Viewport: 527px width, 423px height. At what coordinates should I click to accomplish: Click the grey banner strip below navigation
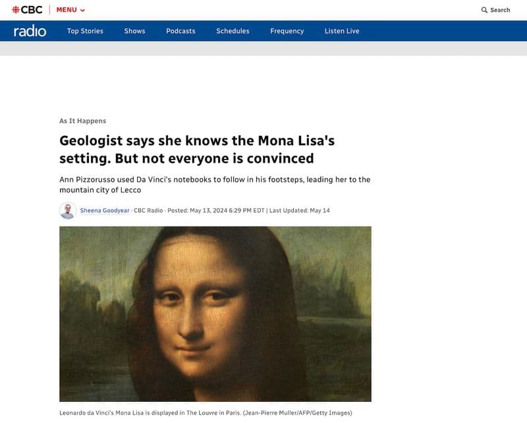[x=263, y=48]
